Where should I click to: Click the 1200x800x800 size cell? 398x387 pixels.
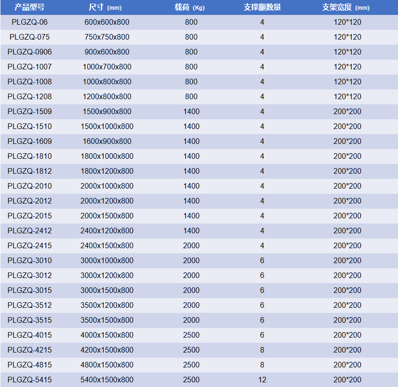click(107, 96)
